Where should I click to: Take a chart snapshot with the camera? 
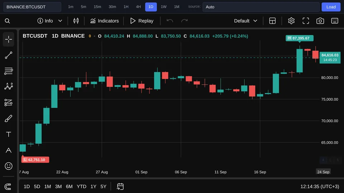point(320,21)
